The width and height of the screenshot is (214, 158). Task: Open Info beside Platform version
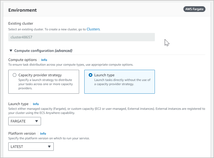(x=43, y=134)
